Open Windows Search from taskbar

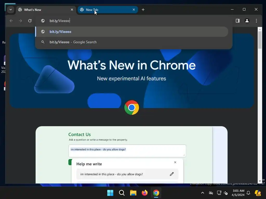tap(122, 193)
